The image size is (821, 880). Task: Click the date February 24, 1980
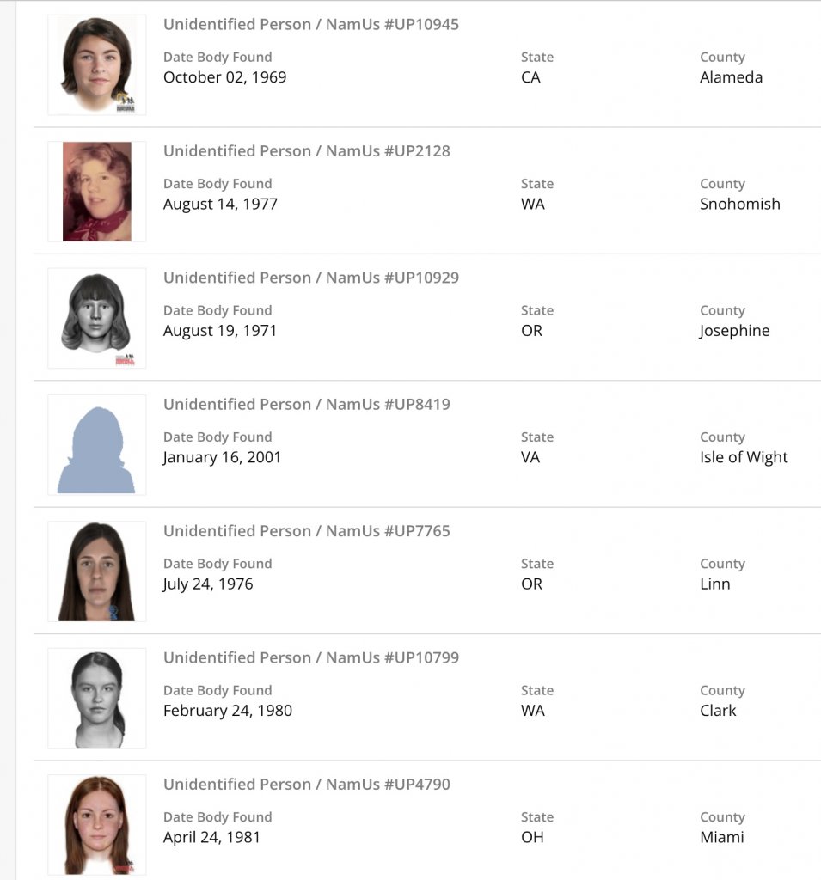point(228,711)
